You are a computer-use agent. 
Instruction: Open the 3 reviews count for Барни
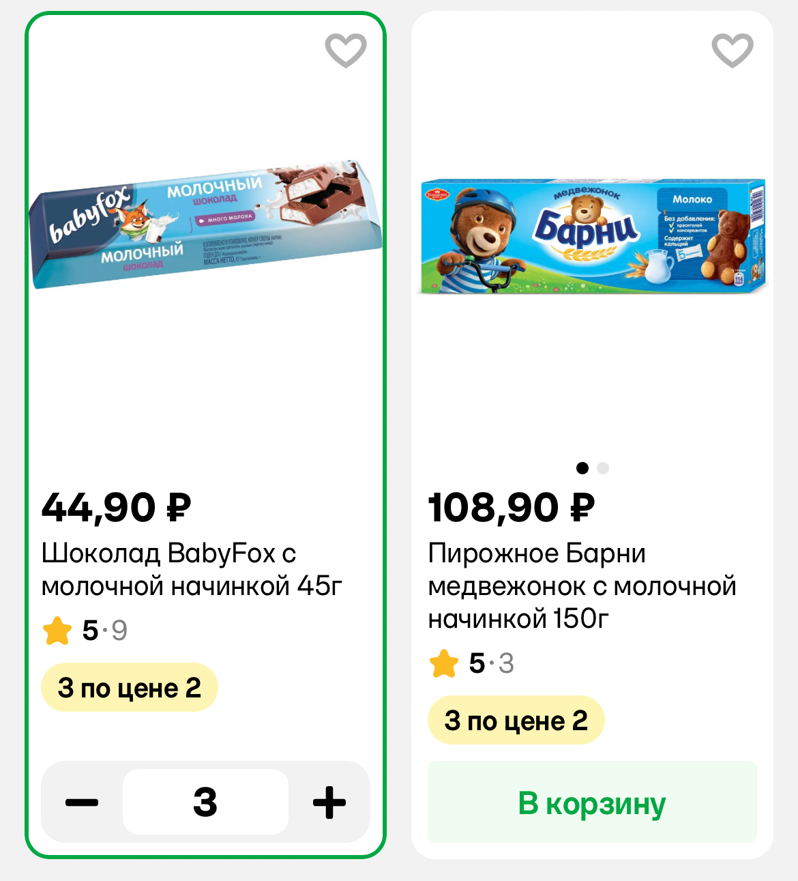[x=506, y=663]
